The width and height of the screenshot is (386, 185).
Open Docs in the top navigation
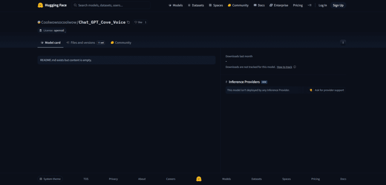(259, 5)
